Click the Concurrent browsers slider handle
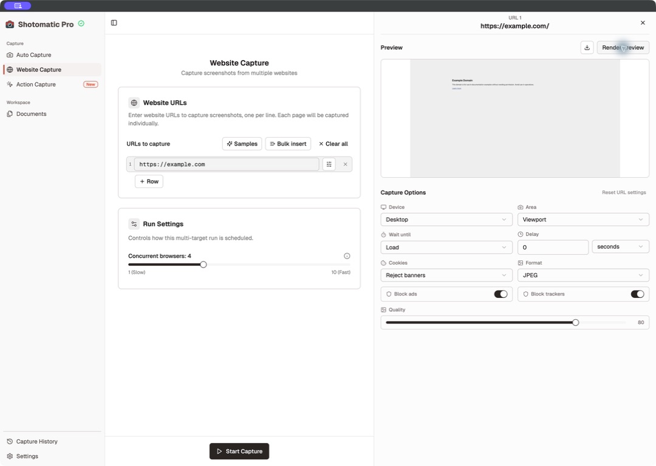The image size is (656, 466). click(x=203, y=265)
